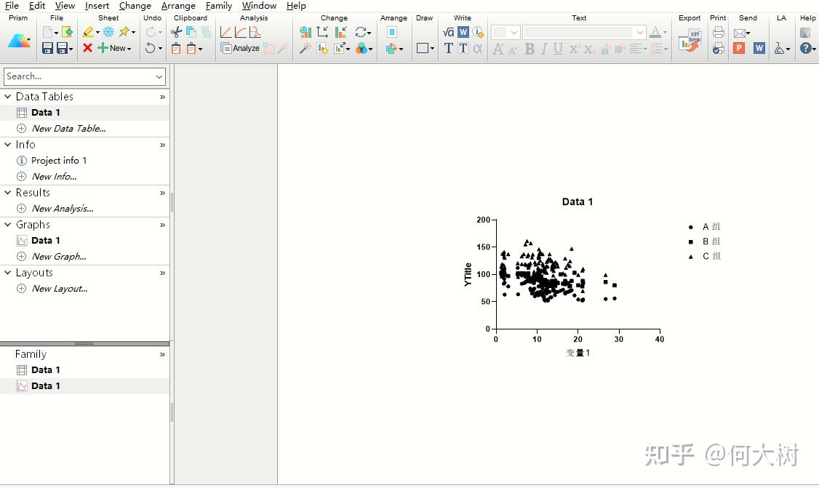This screenshot has height=488, width=819.
Task: Open the Window menu
Action: click(x=259, y=6)
